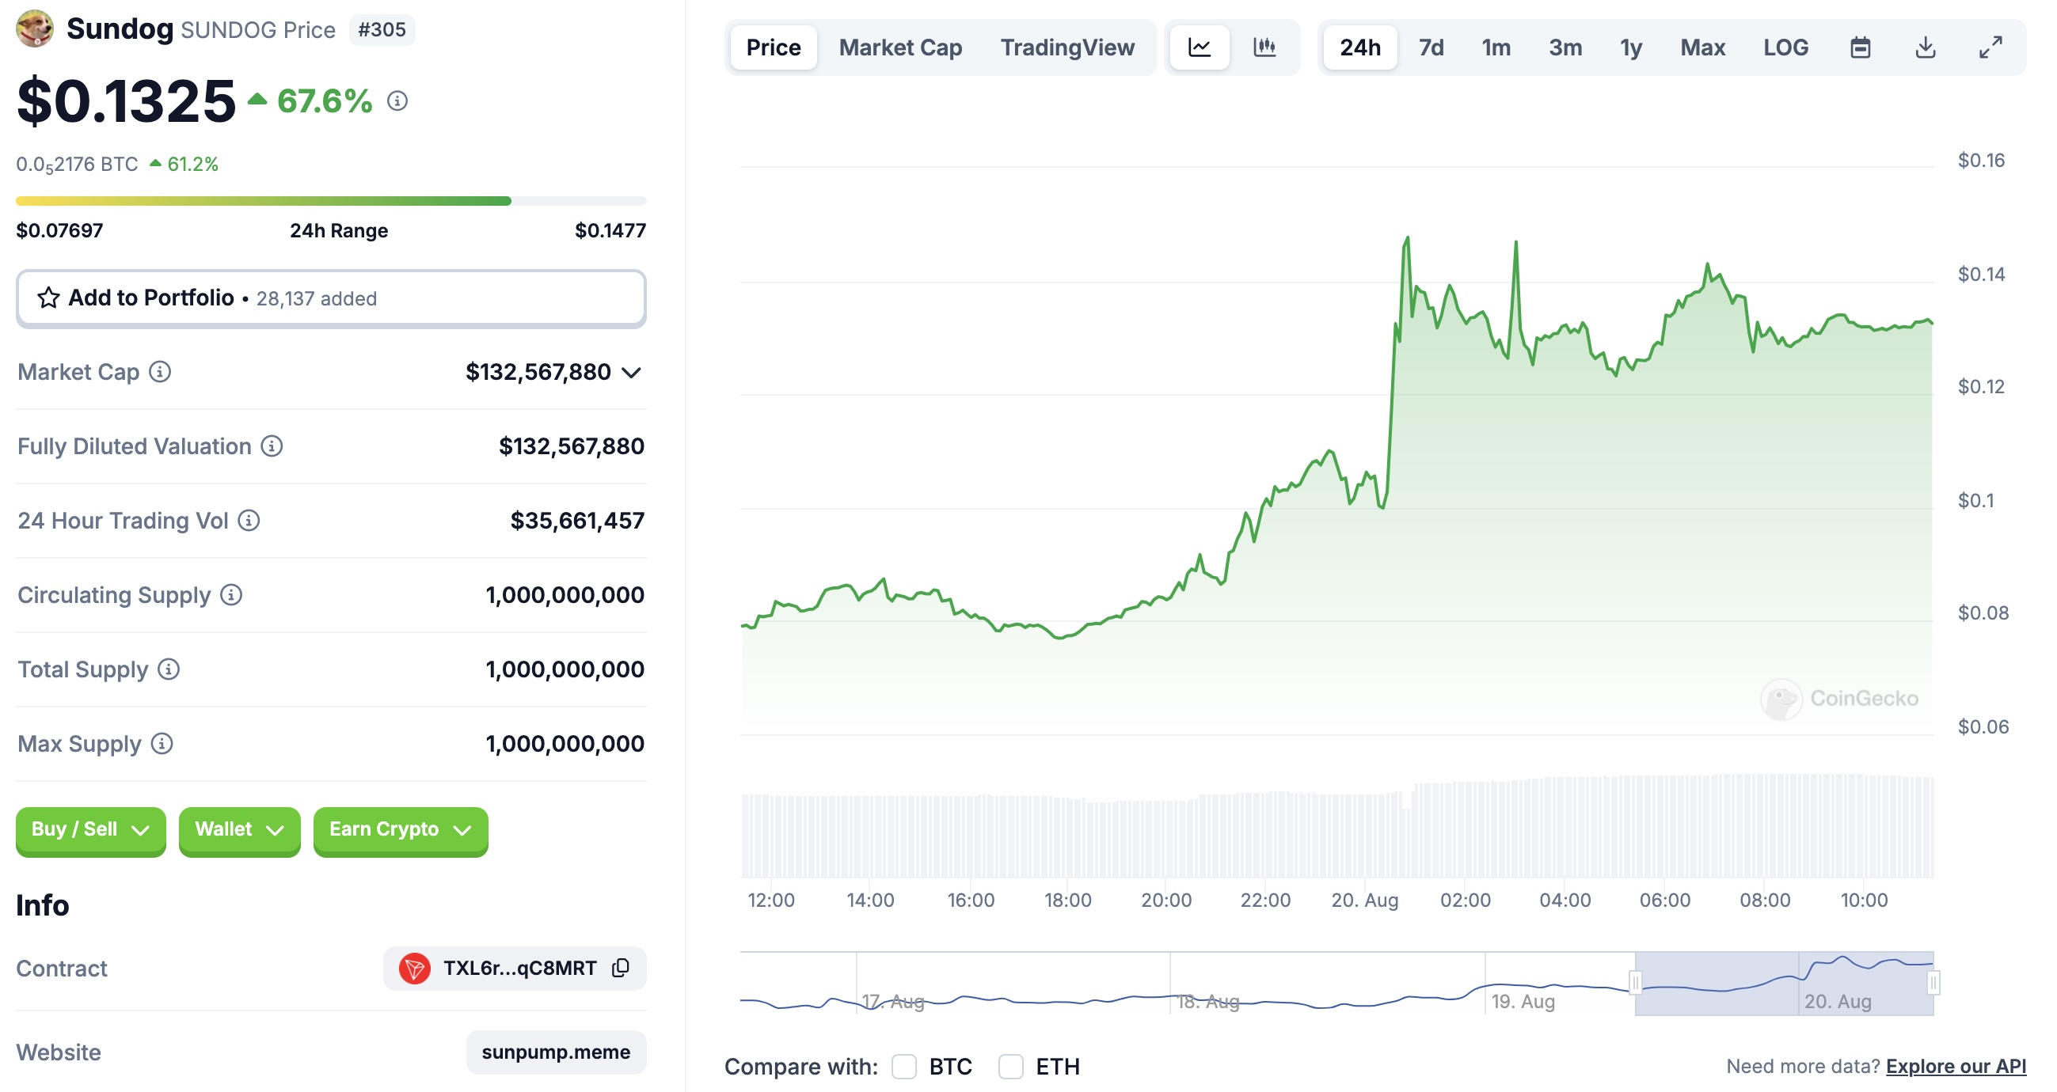Select the Max time range
Viewport: 2057px width, 1092px height.
click(1702, 47)
